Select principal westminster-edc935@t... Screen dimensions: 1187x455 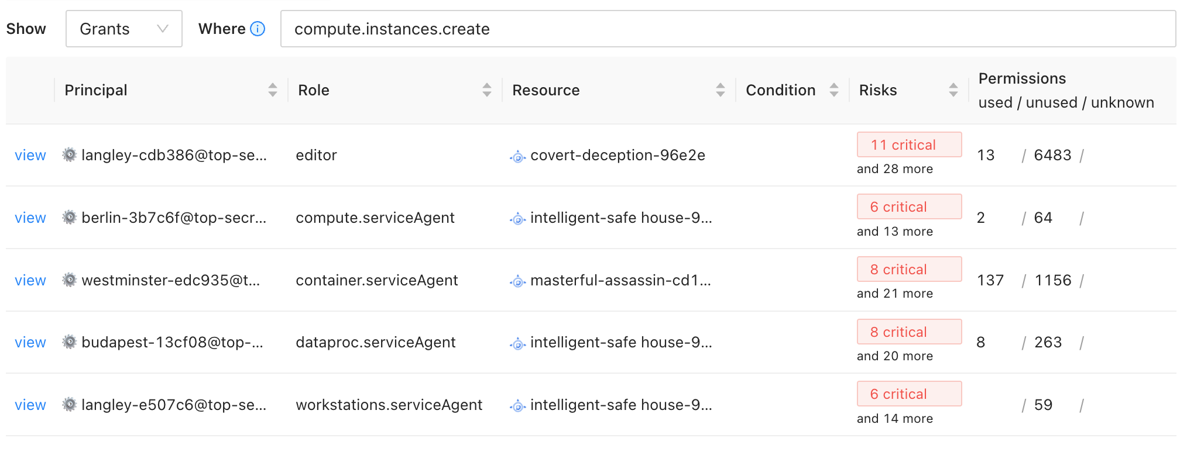tap(170, 280)
